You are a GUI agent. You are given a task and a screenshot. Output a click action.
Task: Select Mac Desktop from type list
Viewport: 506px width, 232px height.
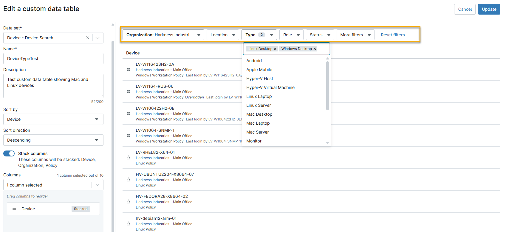coord(259,114)
